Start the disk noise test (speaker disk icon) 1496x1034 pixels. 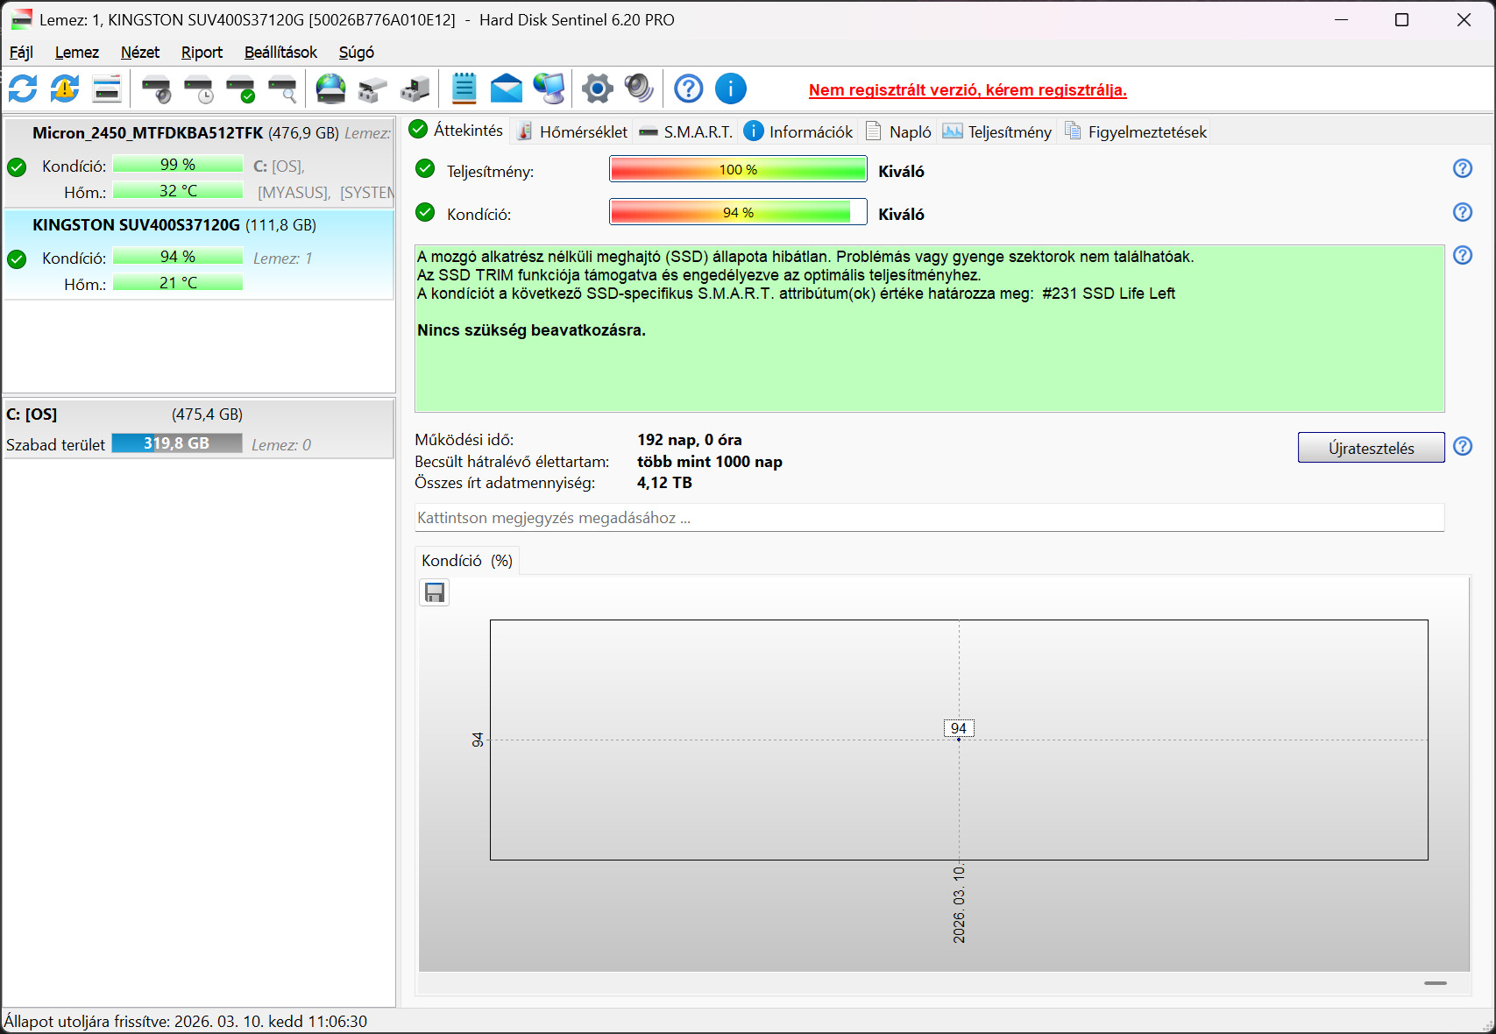click(x=156, y=89)
